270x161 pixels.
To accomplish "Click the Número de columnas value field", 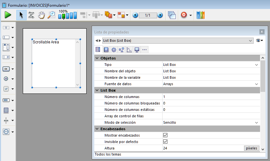I will [208, 97].
